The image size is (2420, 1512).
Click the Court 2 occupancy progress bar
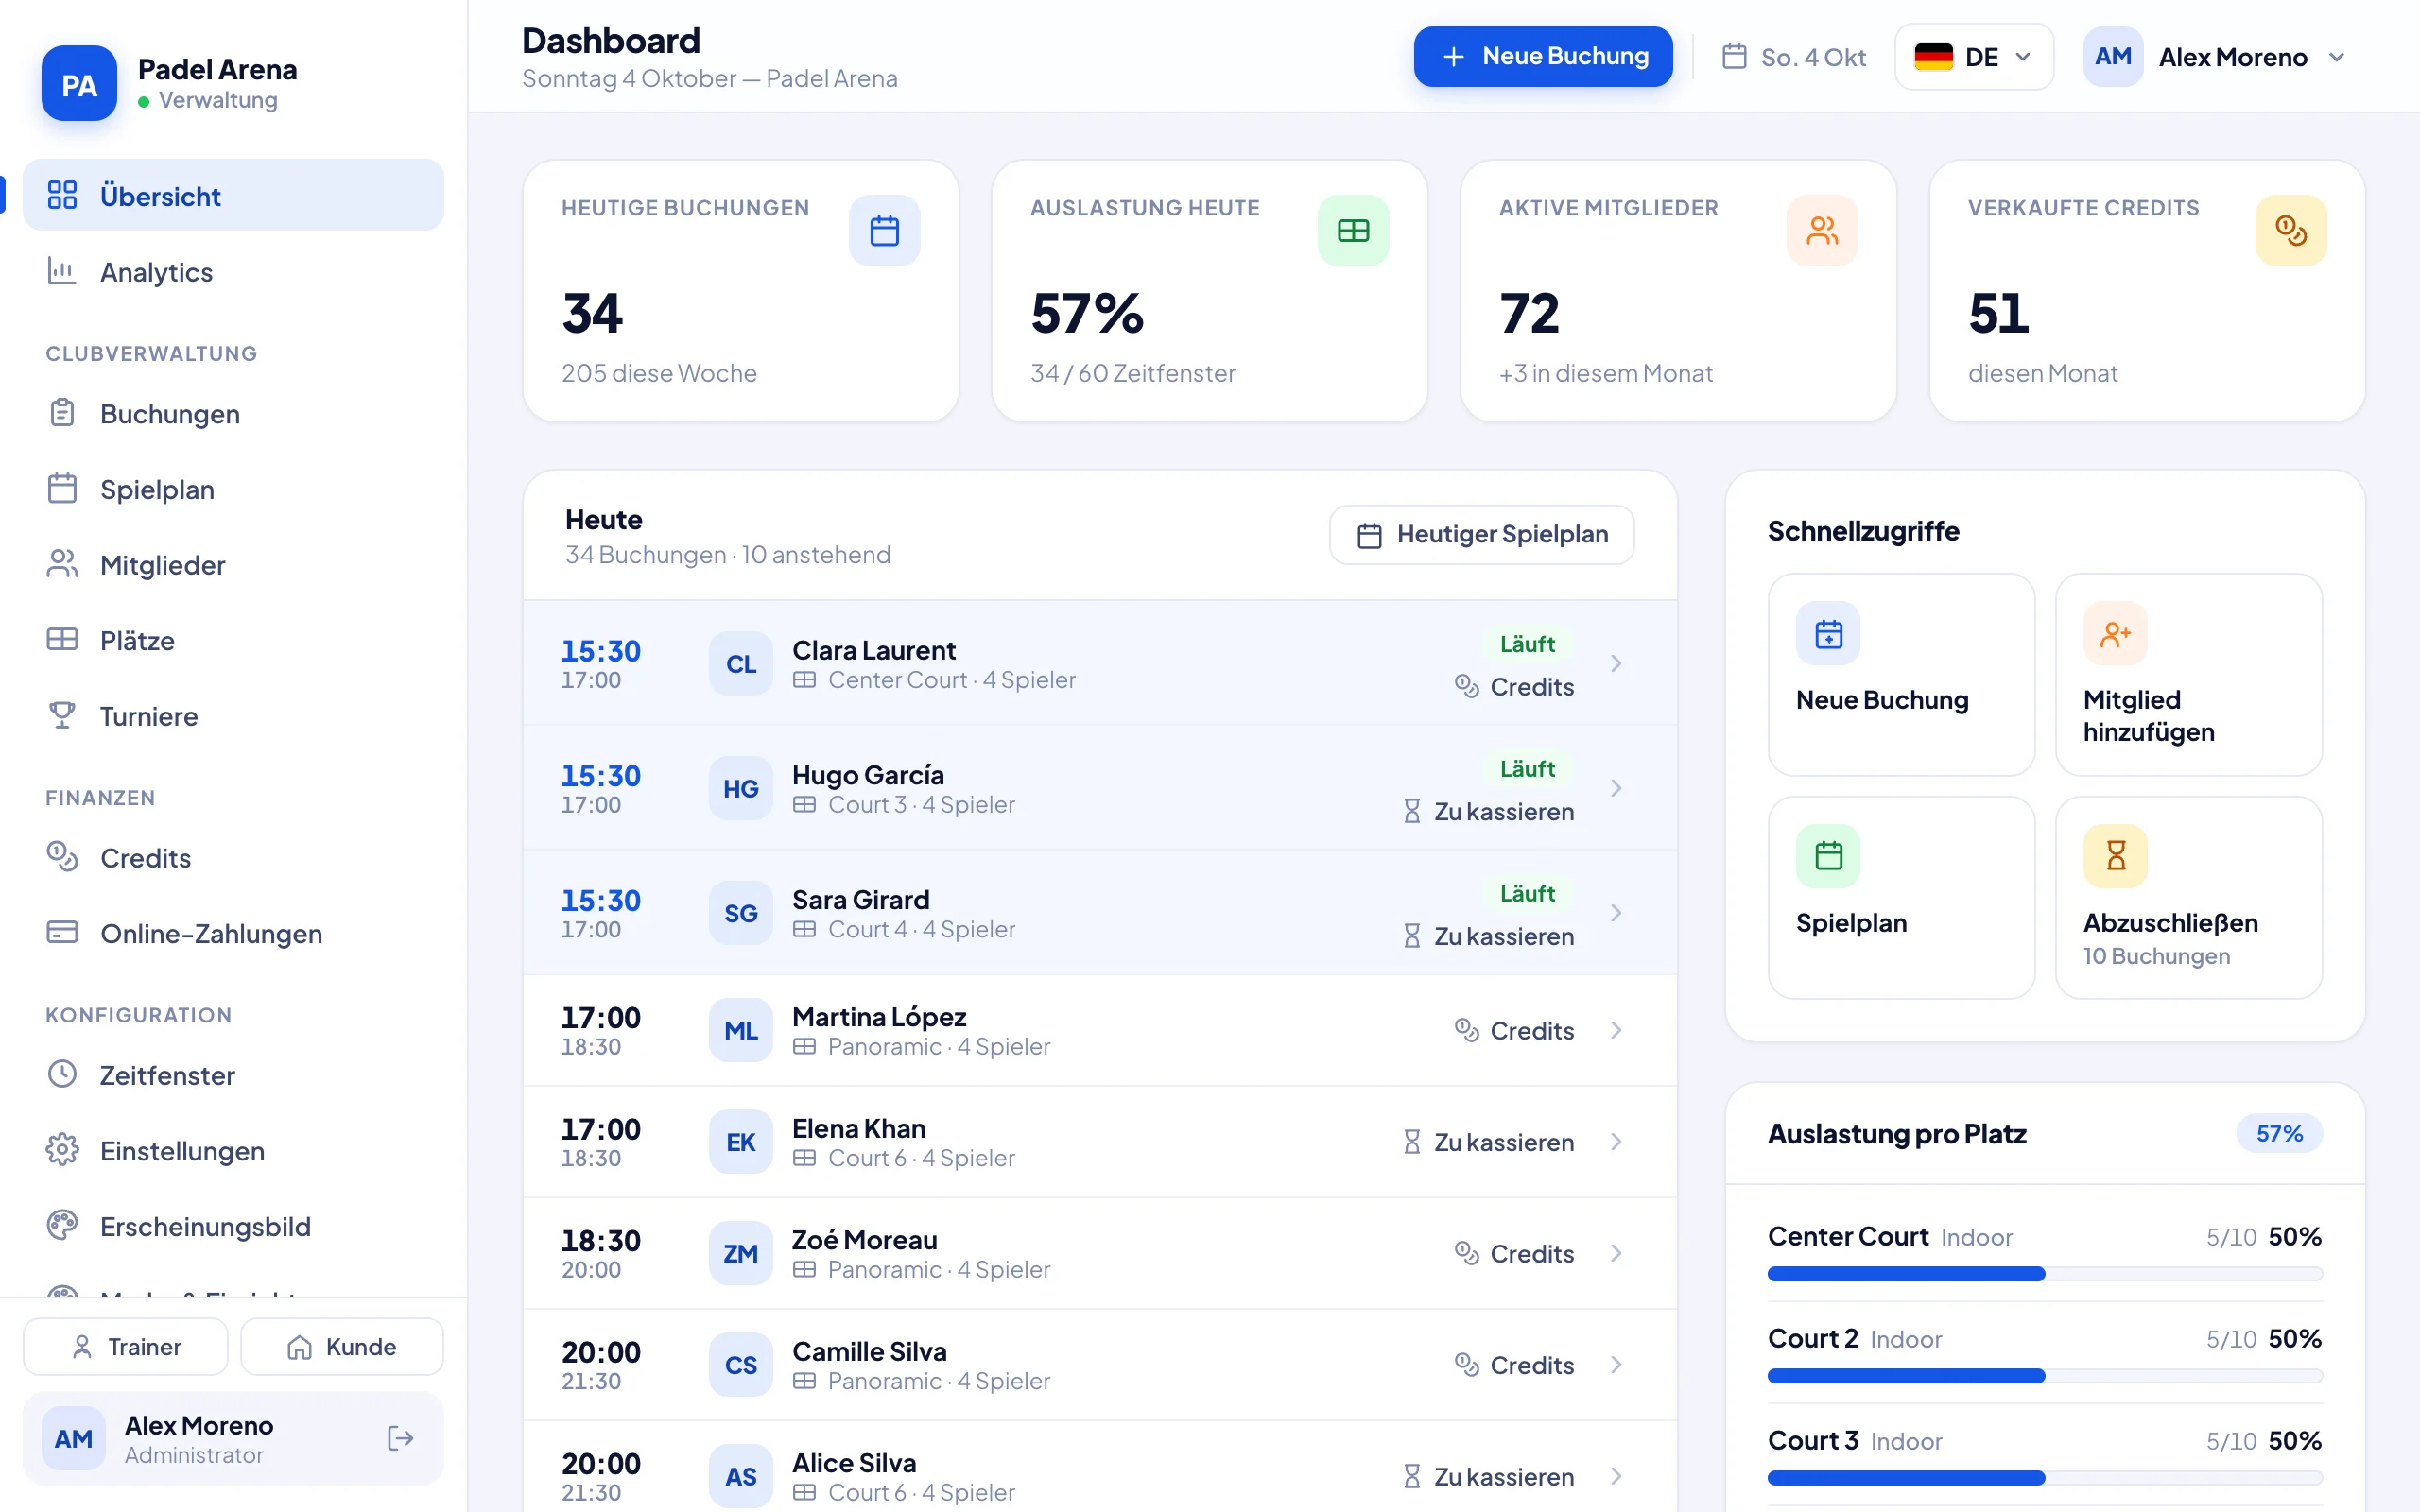tap(2045, 1376)
